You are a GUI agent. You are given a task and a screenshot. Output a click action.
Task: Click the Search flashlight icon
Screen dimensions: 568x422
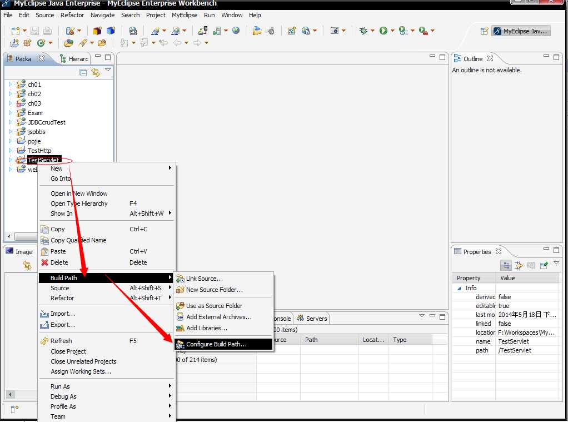(83, 43)
